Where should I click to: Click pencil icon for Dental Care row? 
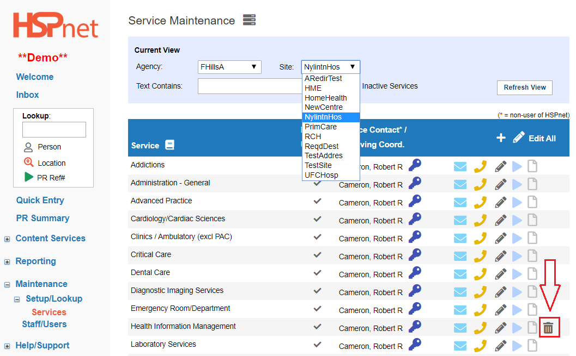[500, 274]
